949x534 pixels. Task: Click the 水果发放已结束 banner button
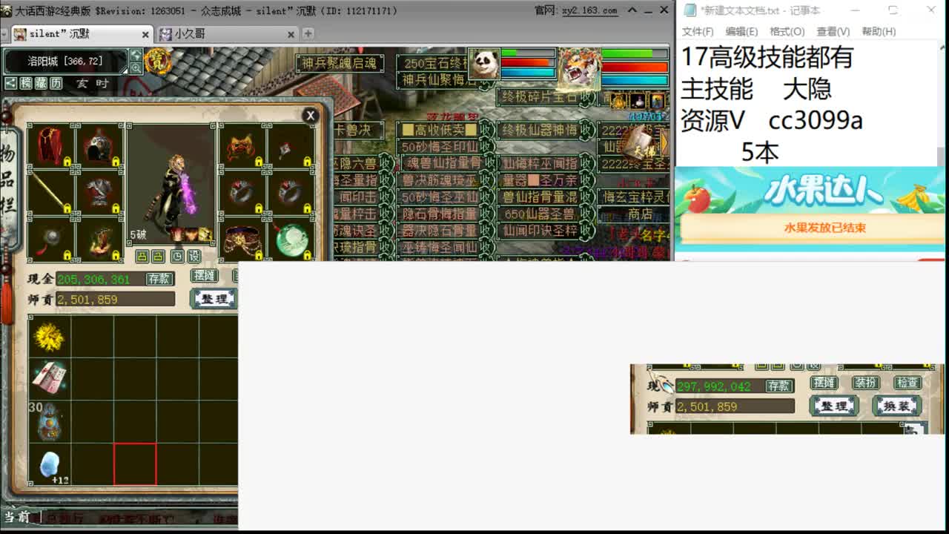825,228
